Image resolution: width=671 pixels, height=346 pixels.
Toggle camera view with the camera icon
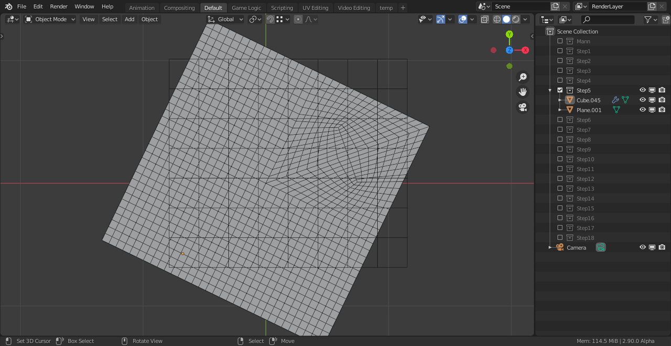[523, 107]
